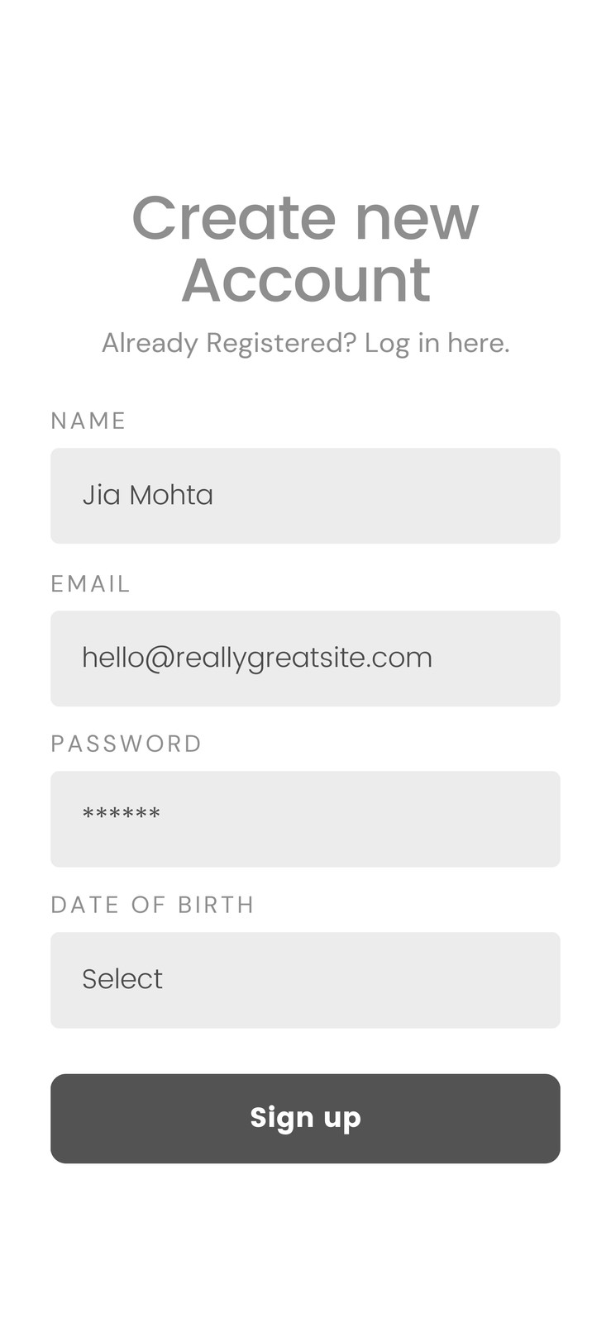The height and width of the screenshot is (1322, 611).
Task: Focus the Email input field
Action: point(305,659)
